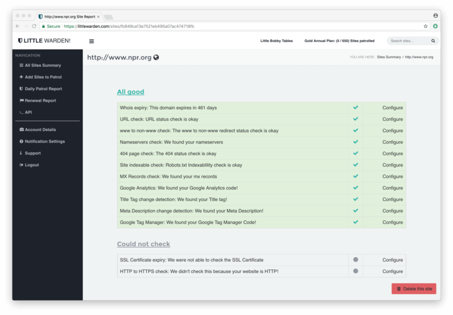Click the browser address bar URL
The image size is (453, 315).
(129, 26)
